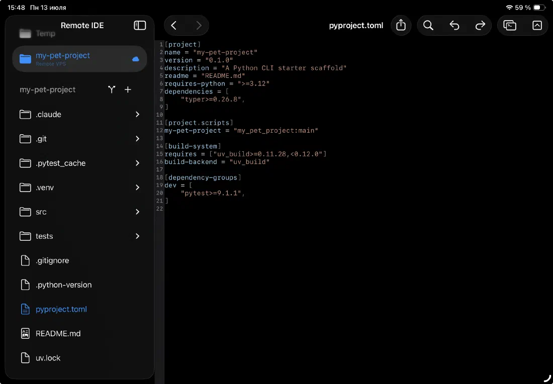The height and width of the screenshot is (384, 553).
Task: Open the .gitignore file
Action: (x=80, y=260)
